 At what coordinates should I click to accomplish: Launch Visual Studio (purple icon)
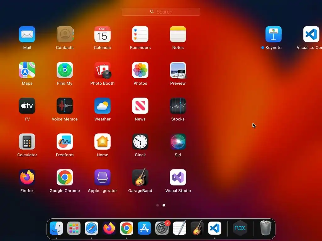click(178, 177)
